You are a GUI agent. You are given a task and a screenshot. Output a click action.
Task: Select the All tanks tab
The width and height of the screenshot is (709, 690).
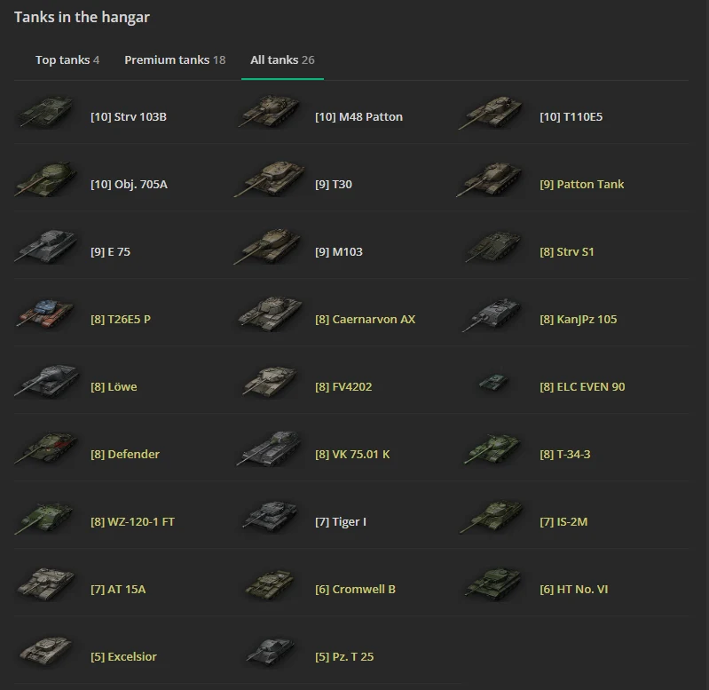coord(282,59)
